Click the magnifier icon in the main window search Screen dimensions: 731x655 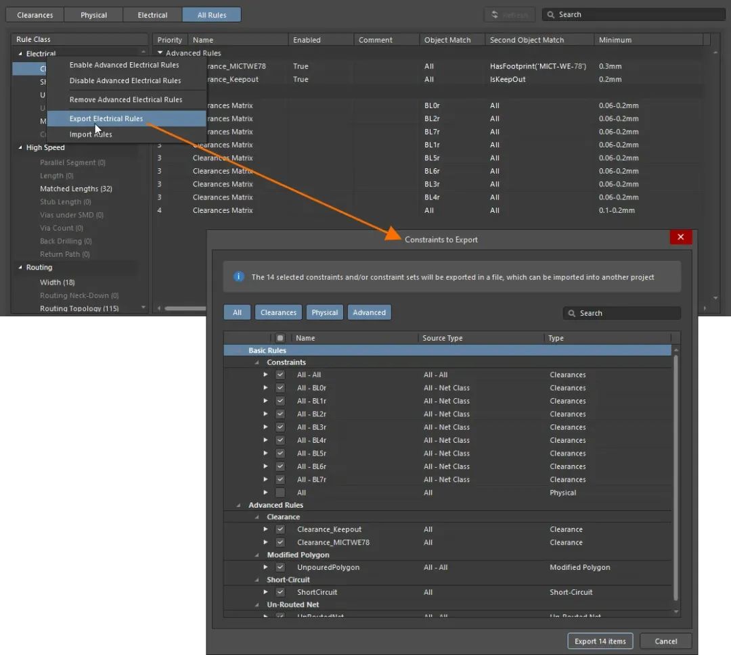point(550,14)
